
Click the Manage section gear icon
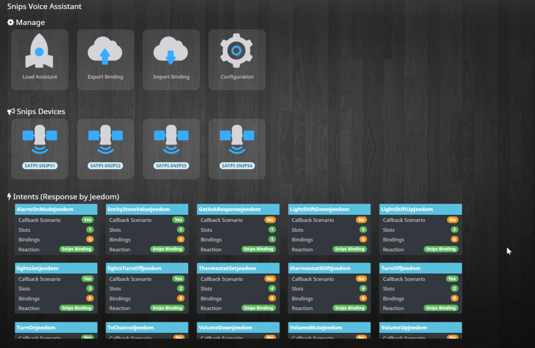click(x=10, y=22)
